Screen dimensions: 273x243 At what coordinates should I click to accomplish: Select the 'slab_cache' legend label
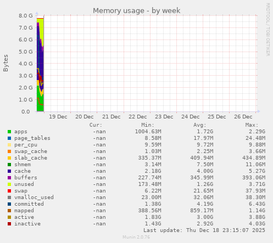click(x=31, y=158)
